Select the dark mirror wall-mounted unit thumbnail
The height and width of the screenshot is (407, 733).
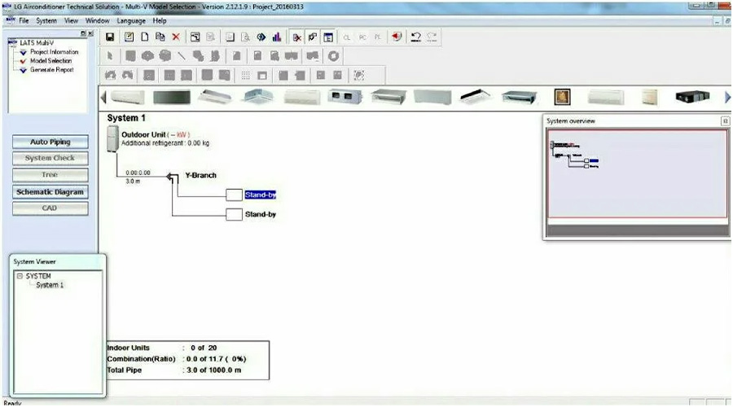172,97
